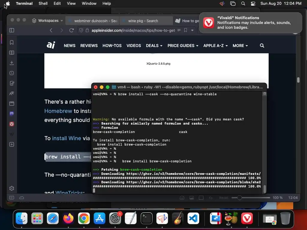Open the Notes panel icon
This screenshot has width=307, height=230.
coord(12,83)
